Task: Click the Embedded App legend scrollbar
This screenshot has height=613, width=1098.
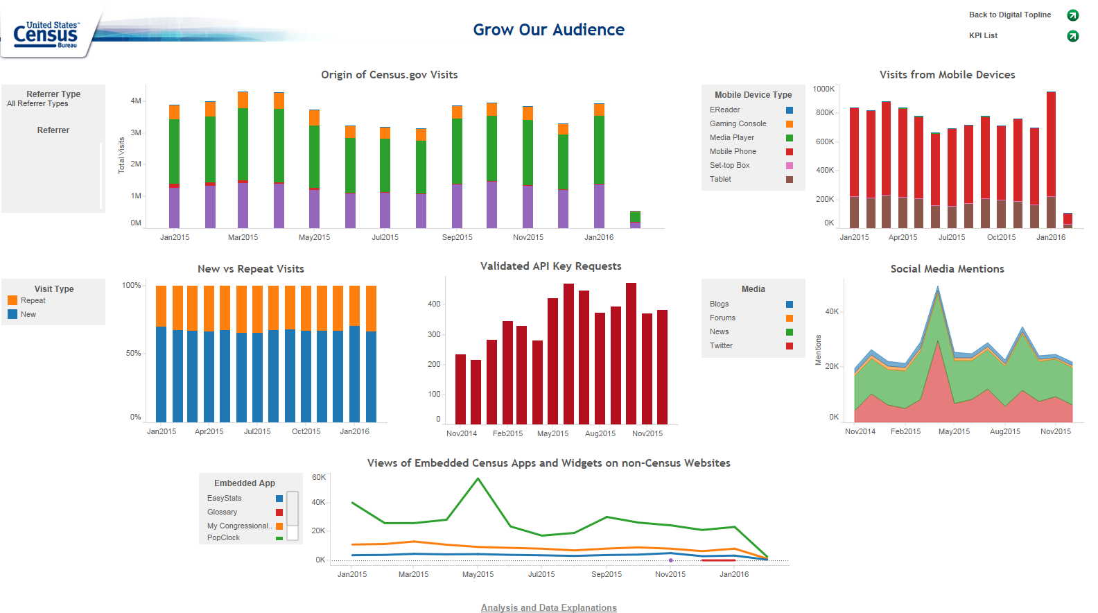Action: point(293,515)
